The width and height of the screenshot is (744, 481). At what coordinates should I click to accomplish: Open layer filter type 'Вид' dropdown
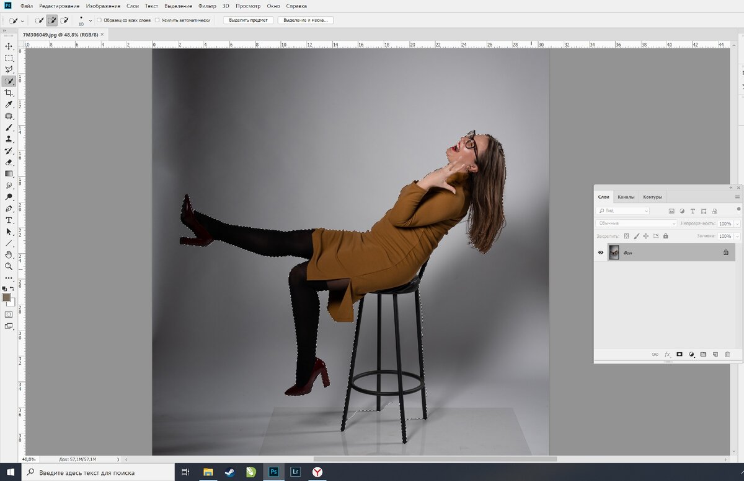click(622, 211)
